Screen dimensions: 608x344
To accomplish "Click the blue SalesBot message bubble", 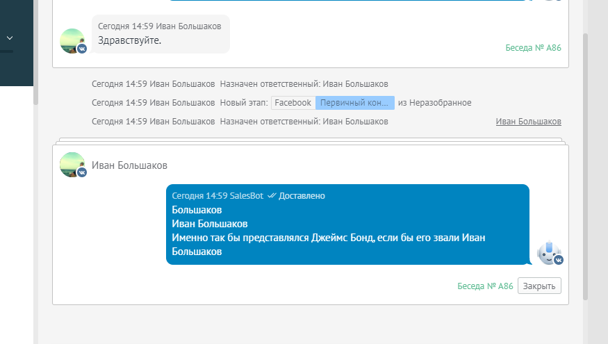I will [x=347, y=224].
